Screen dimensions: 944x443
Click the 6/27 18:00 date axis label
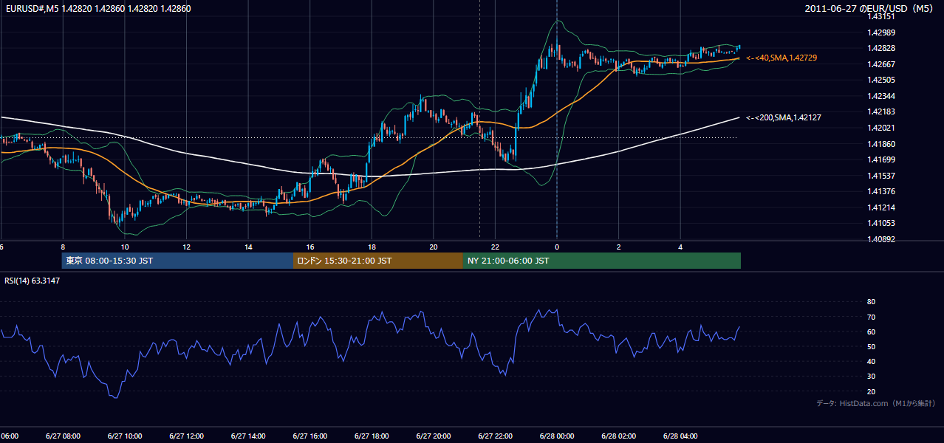click(x=372, y=436)
